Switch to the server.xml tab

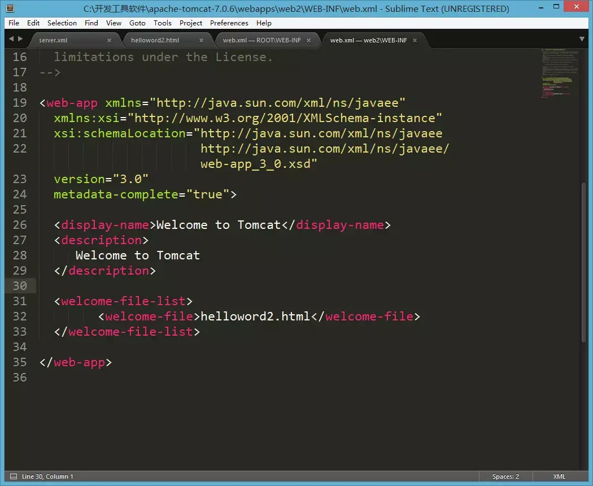[x=53, y=40]
